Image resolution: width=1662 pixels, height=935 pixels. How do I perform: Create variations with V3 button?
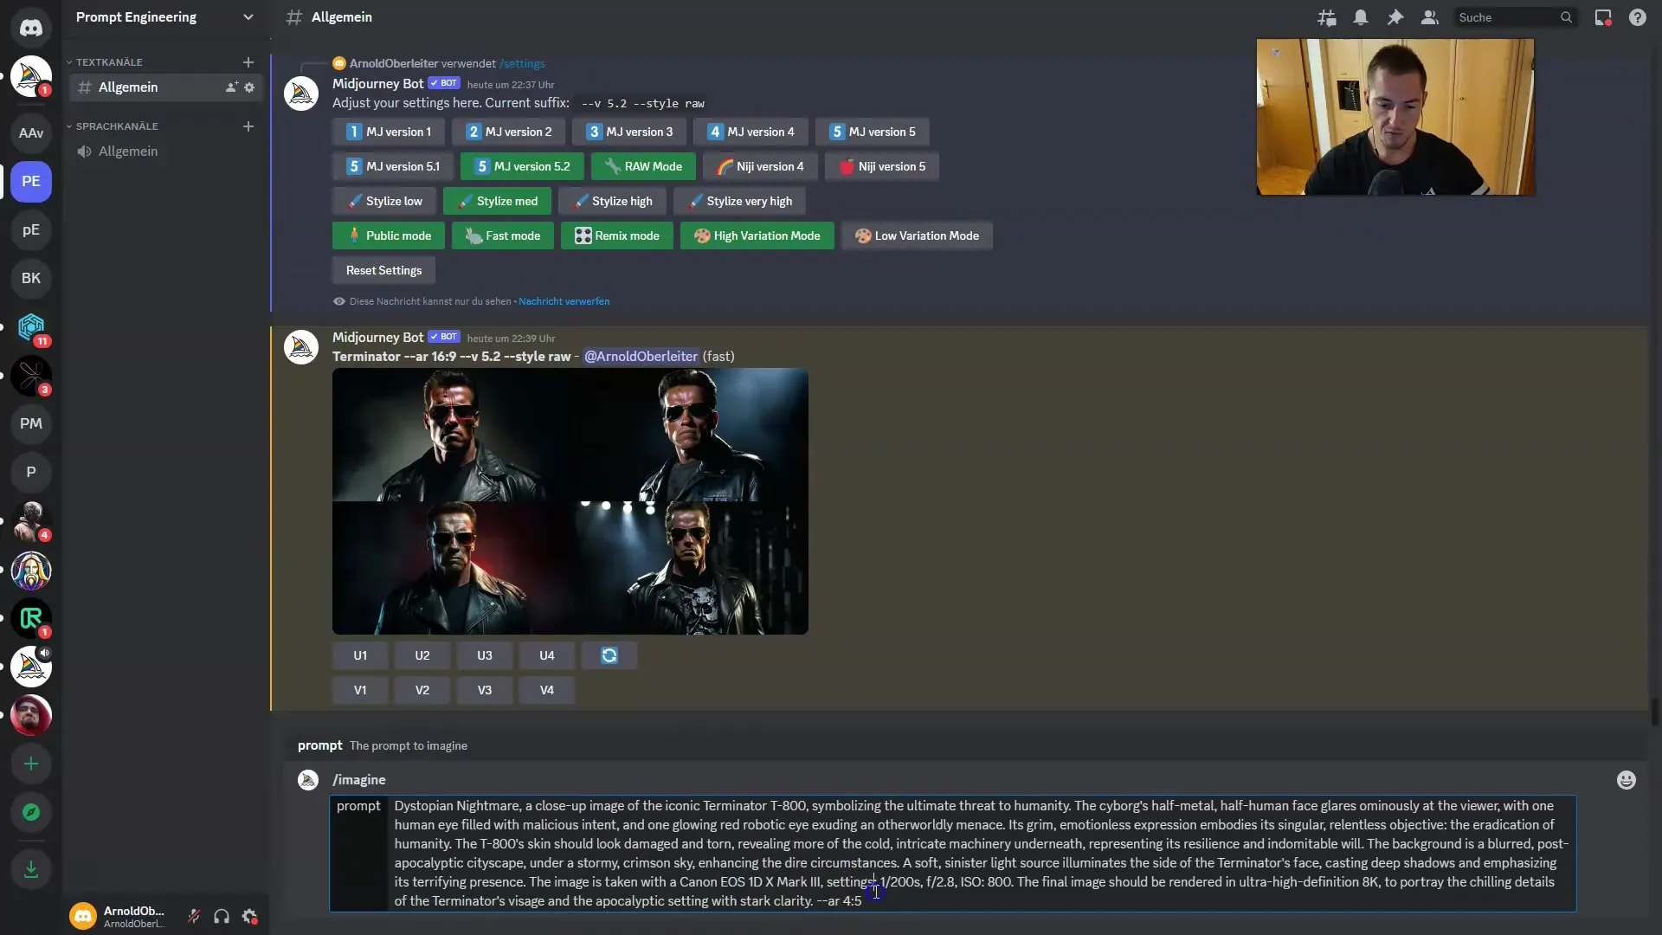(485, 690)
